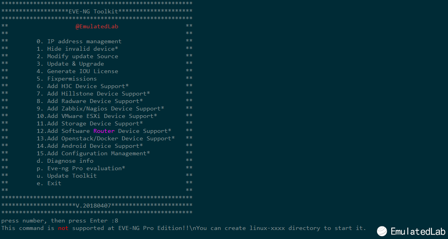This screenshot has width=448, height=239.
Task: Choose Add Android Device Support line
Action: point(90,146)
